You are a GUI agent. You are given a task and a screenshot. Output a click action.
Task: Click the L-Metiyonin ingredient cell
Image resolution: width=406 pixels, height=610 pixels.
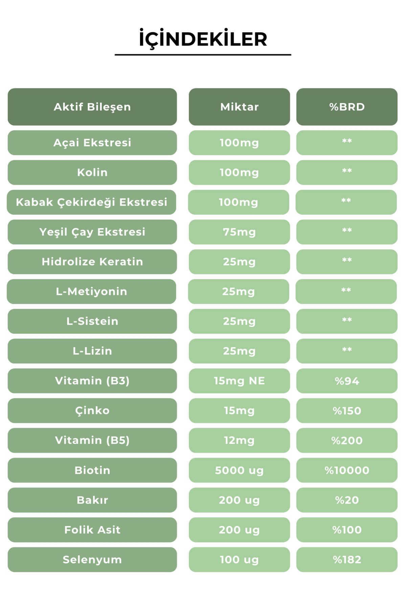coord(91,291)
